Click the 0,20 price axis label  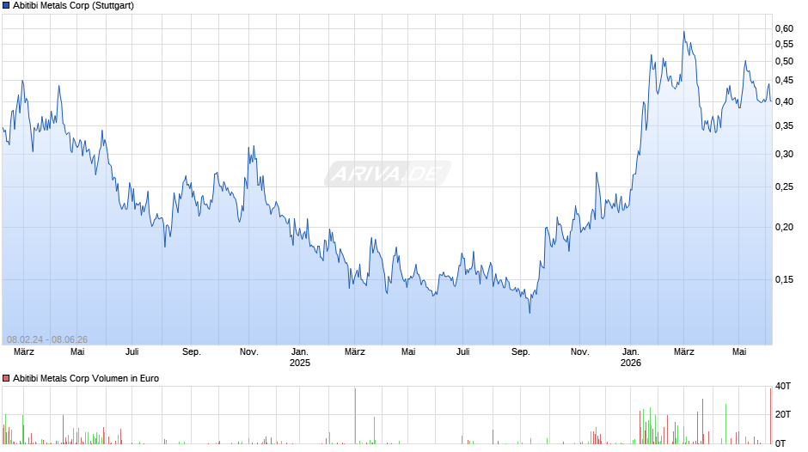(x=784, y=227)
